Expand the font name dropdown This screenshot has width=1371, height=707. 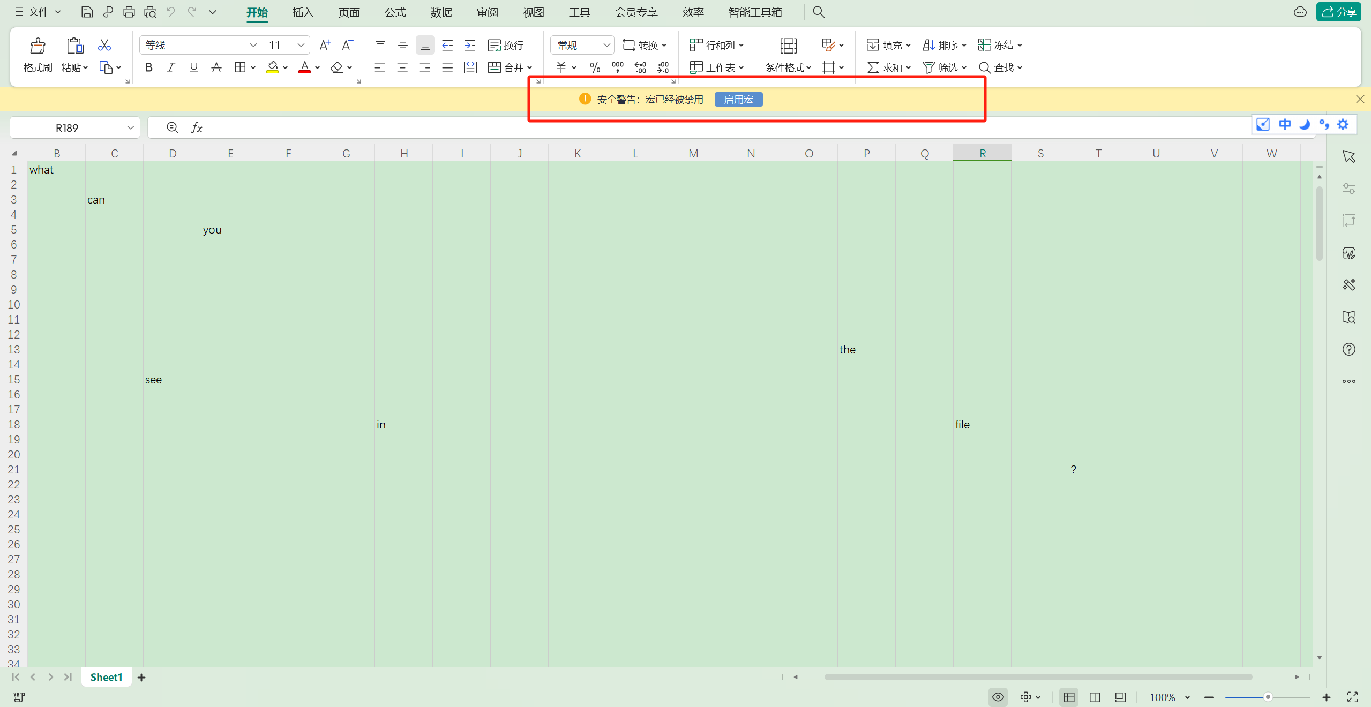(x=253, y=45)
